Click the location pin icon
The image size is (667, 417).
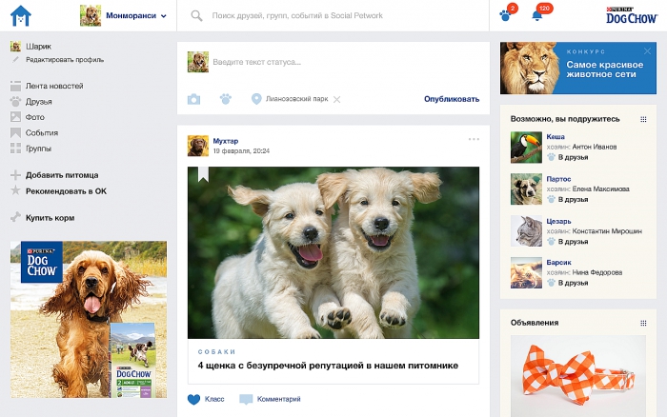tap(256, 99)
